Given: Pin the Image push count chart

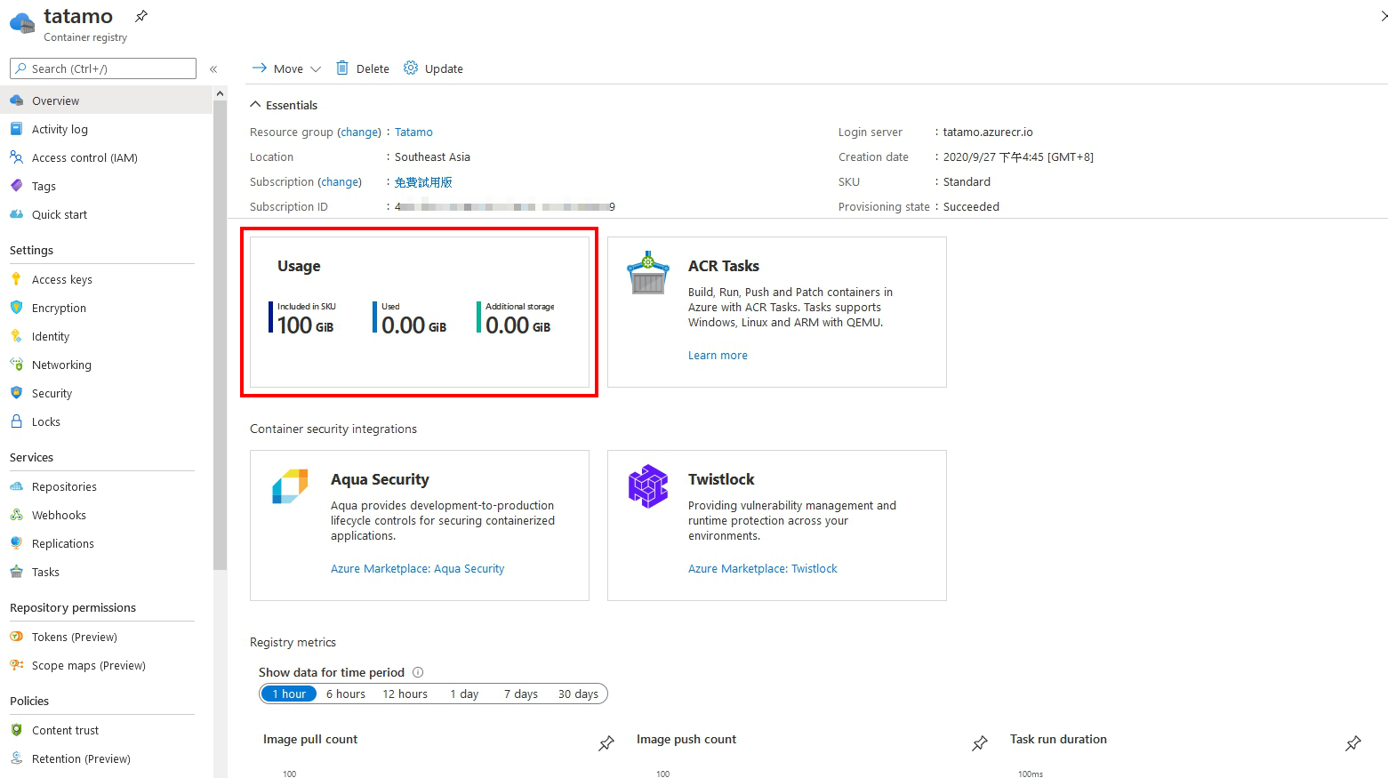Looking at the screenshot, I should tap(980, 742).
